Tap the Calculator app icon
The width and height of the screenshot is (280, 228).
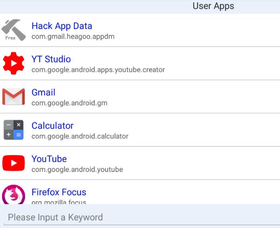tap(14, 130)
